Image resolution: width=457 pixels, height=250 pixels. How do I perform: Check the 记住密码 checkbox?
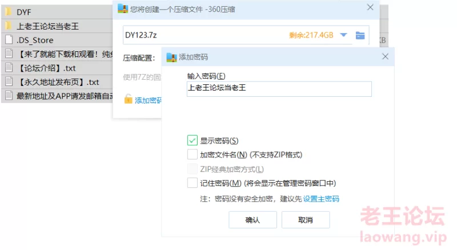(192, 183)
